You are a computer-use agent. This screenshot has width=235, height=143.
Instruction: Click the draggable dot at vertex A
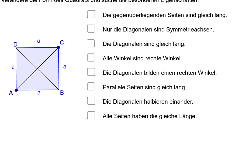pos(16,90)
